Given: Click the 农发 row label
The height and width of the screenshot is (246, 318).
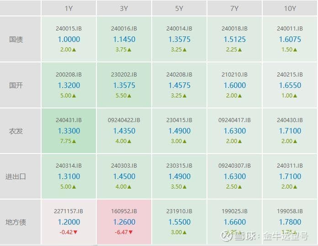Looking at the screenshot, I should pos(16,131).
